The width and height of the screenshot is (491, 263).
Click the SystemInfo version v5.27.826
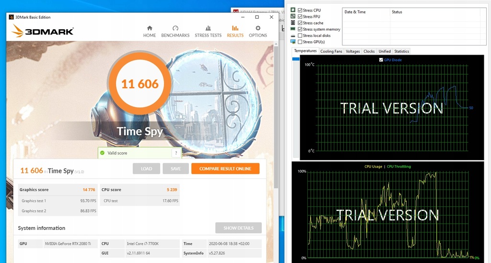click(x=217, y=253)
